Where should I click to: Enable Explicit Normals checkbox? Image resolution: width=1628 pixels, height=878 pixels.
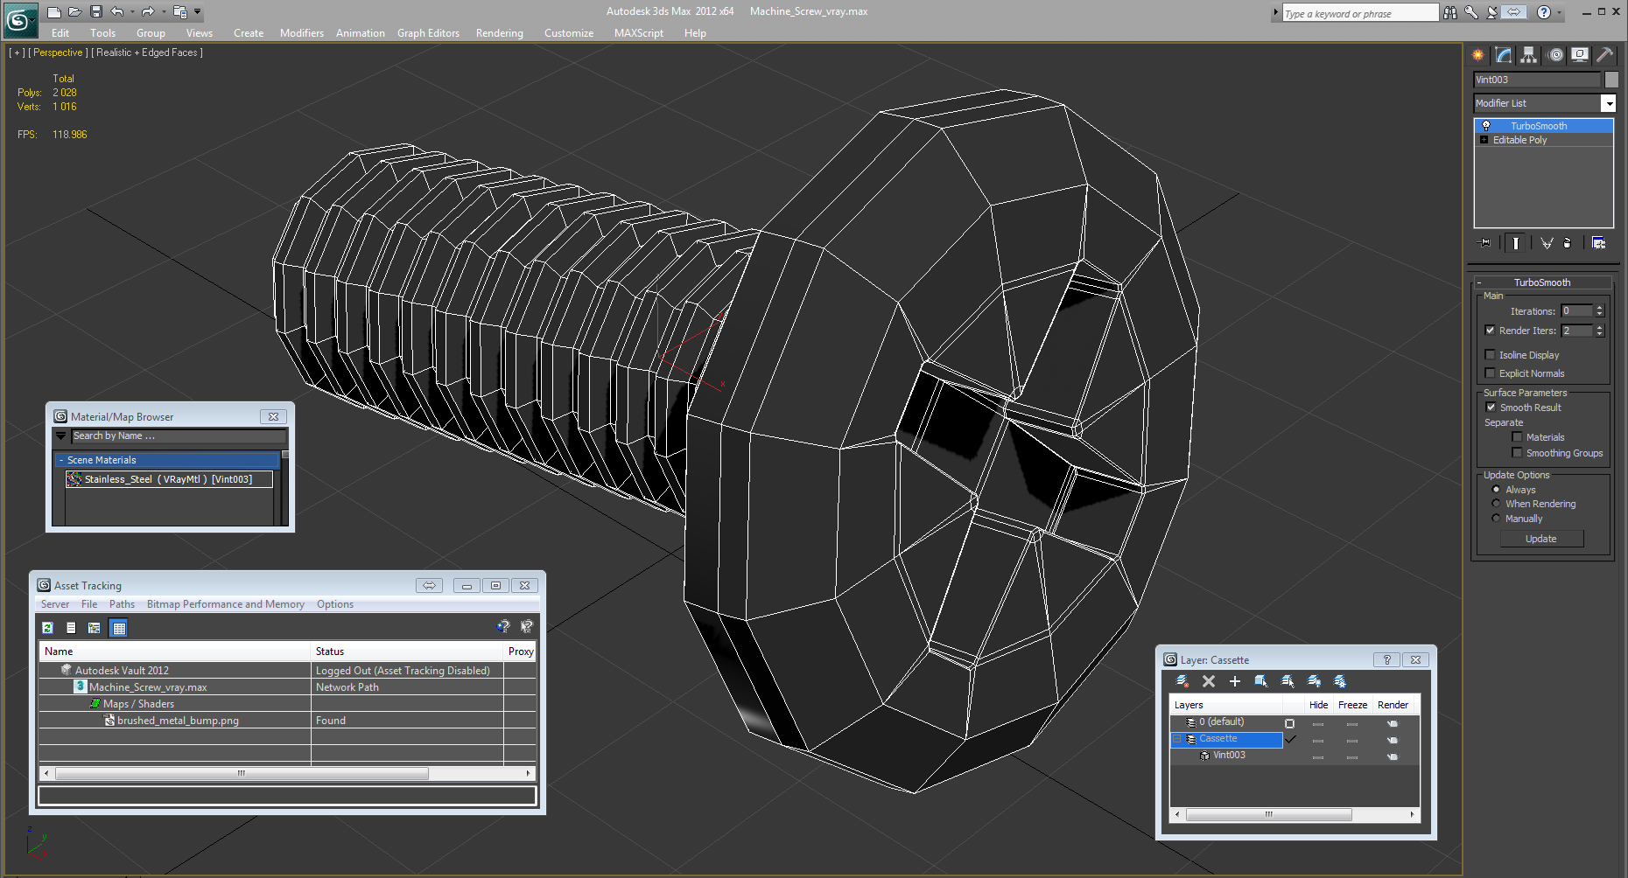click(1491, 373)
